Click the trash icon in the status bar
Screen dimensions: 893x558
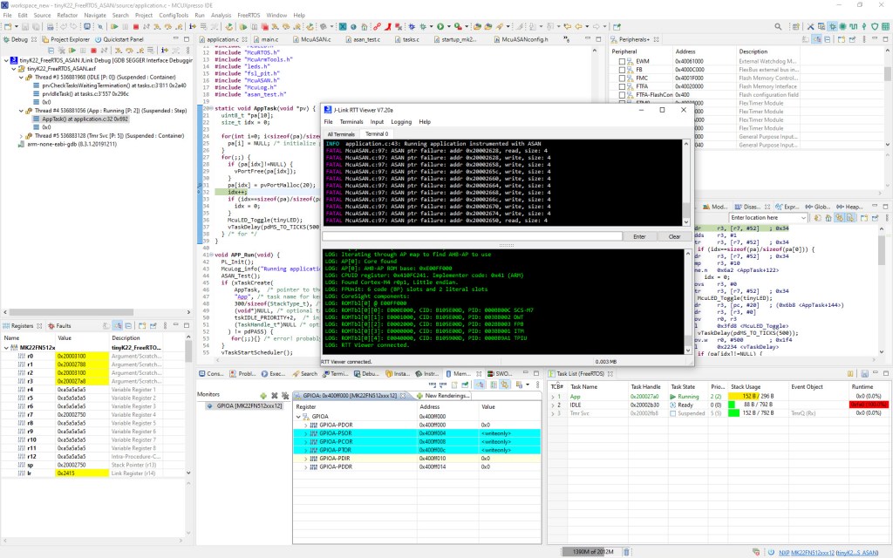point(625,551)
